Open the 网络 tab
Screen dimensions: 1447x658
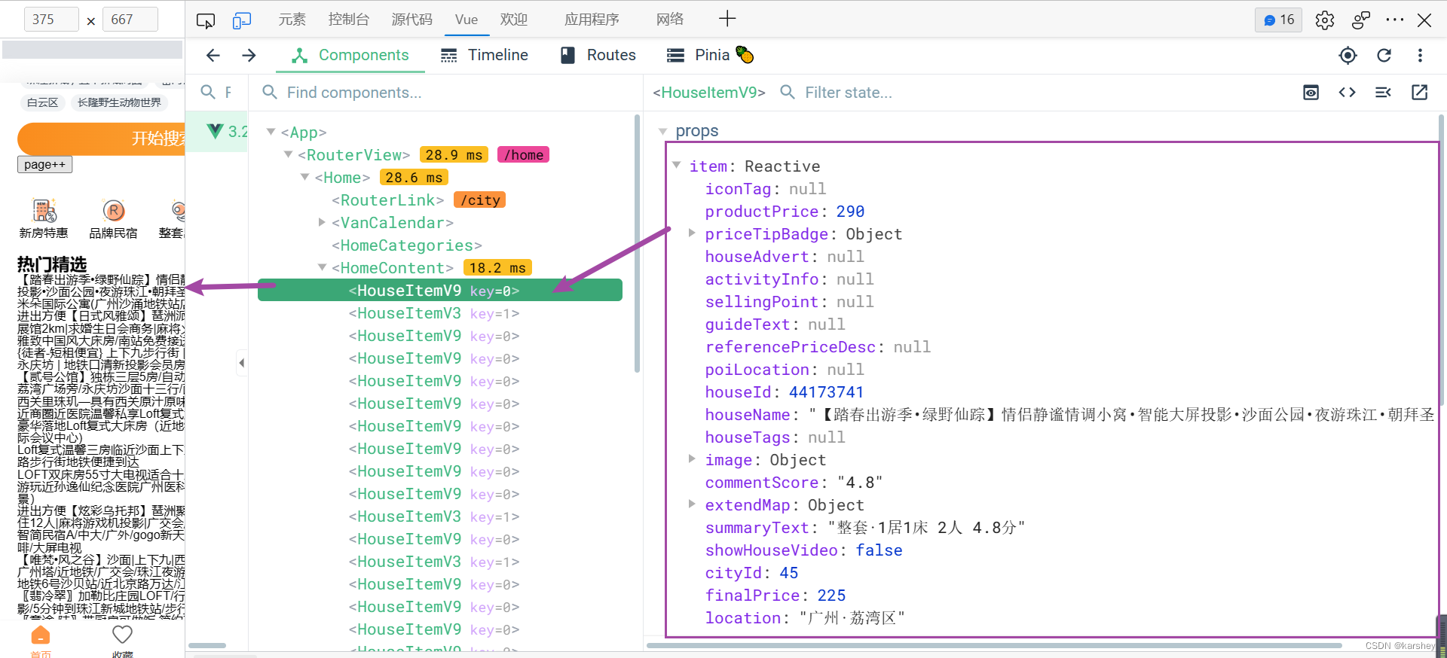pos(670,20)
